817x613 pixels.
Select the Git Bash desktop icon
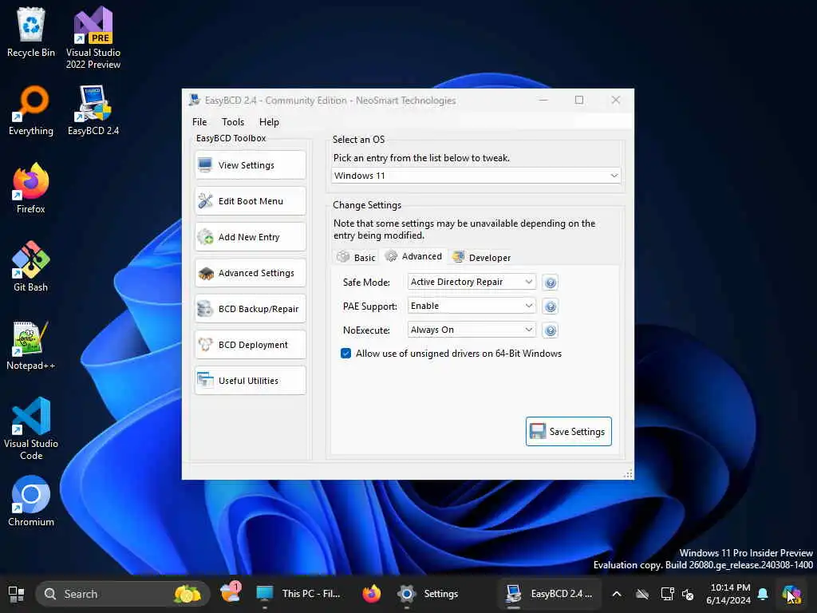[31, 267]
